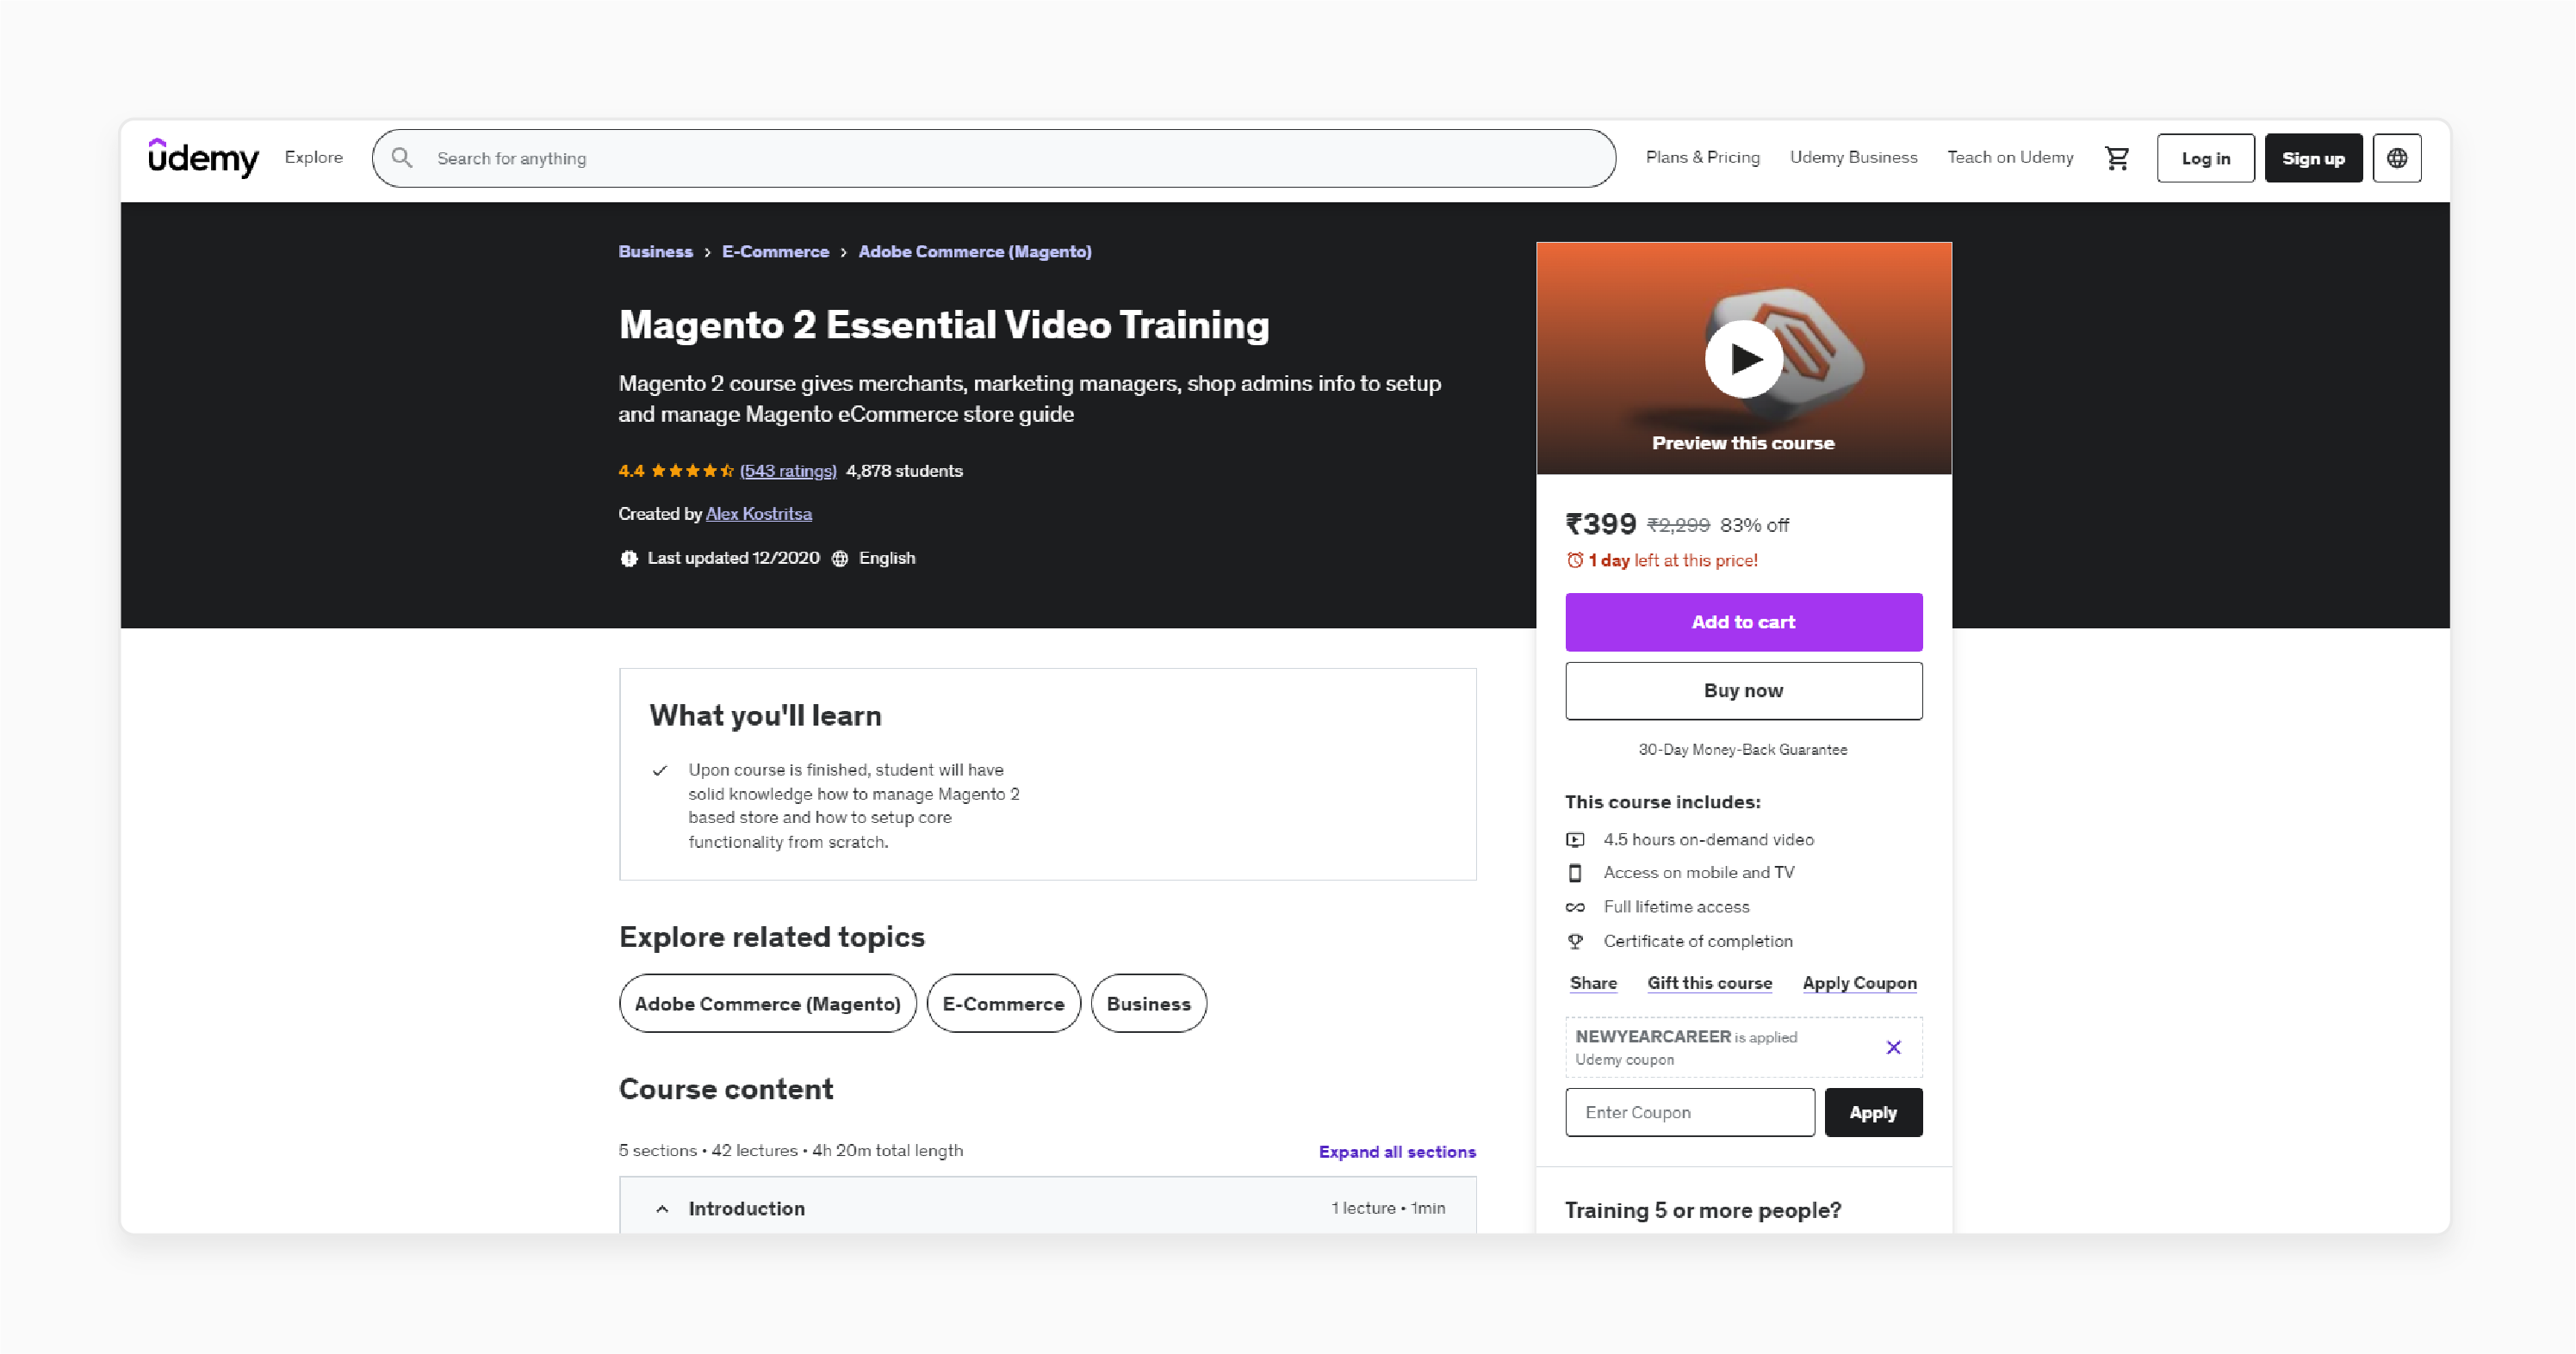Focus the Search for anything field

click(994, 158)
